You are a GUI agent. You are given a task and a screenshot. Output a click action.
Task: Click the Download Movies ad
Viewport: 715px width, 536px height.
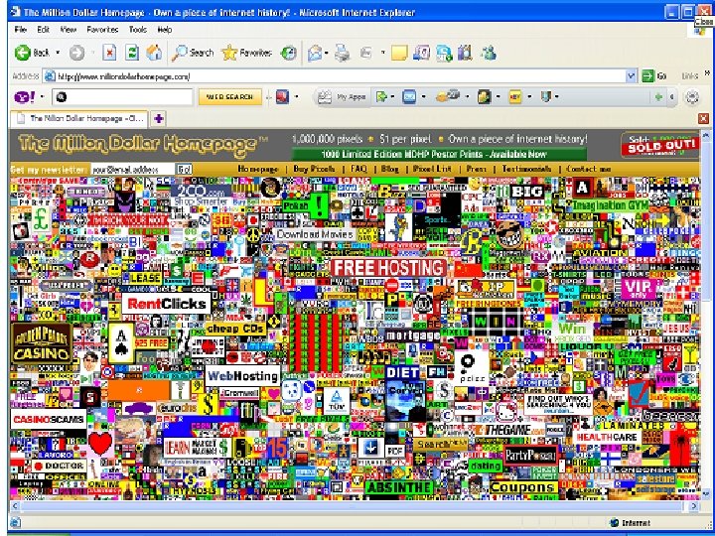pyautogui.click(x=315, y=234)
